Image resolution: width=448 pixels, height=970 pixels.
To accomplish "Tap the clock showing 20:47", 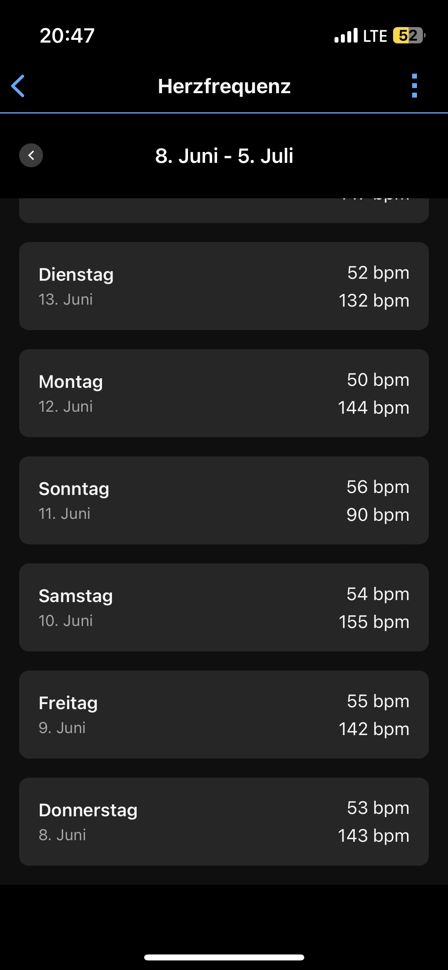I will click(x=67, y=35).
